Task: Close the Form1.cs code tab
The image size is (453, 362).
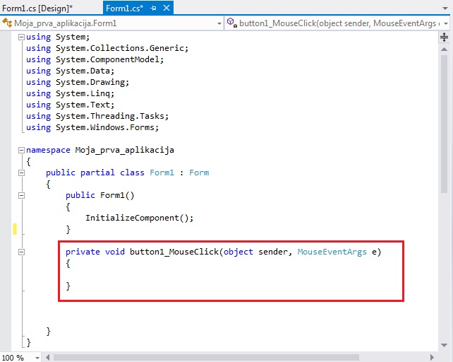Action: point(165,8)
